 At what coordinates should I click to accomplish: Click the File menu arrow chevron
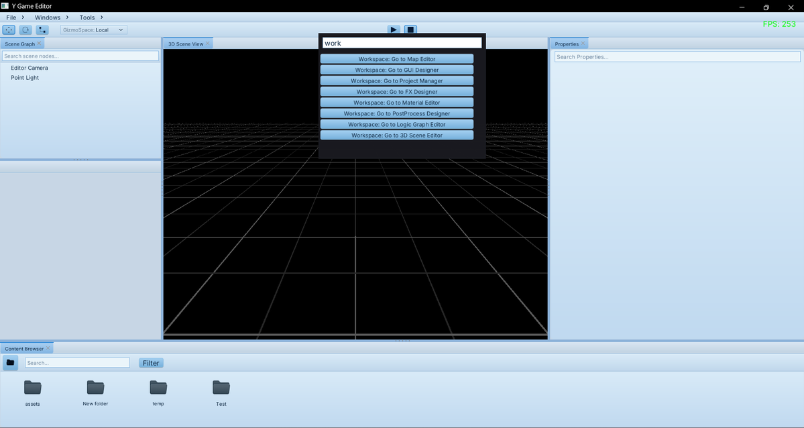[23, 17]
